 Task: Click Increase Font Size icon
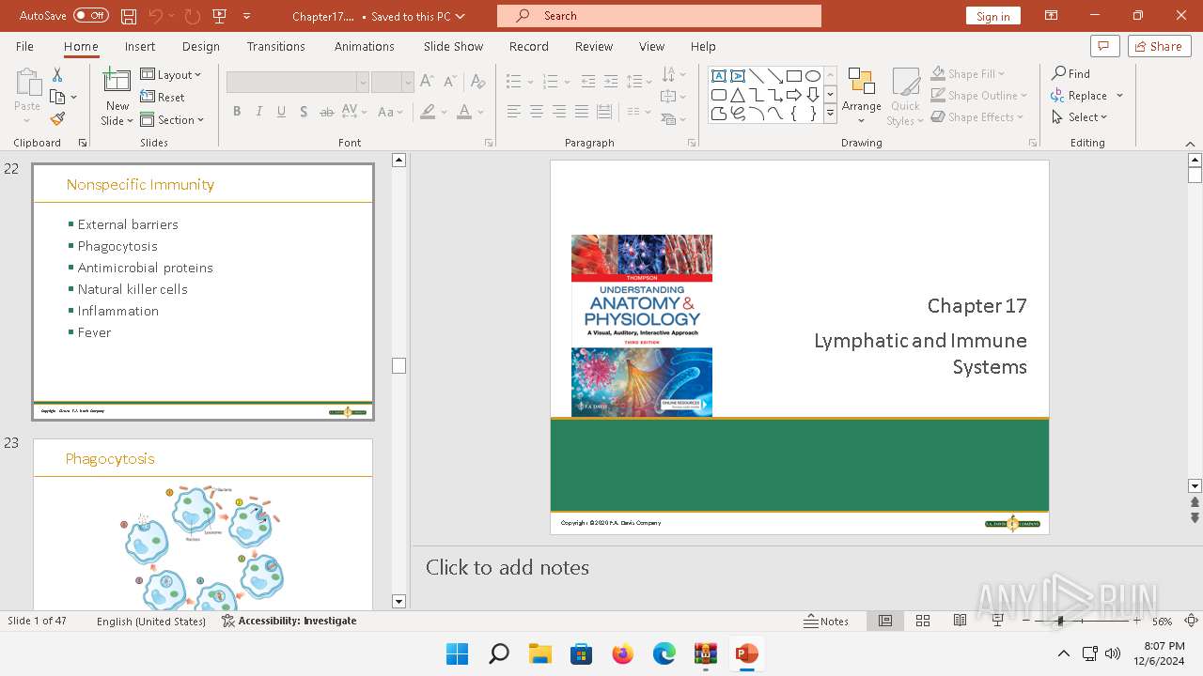(427, 82)
